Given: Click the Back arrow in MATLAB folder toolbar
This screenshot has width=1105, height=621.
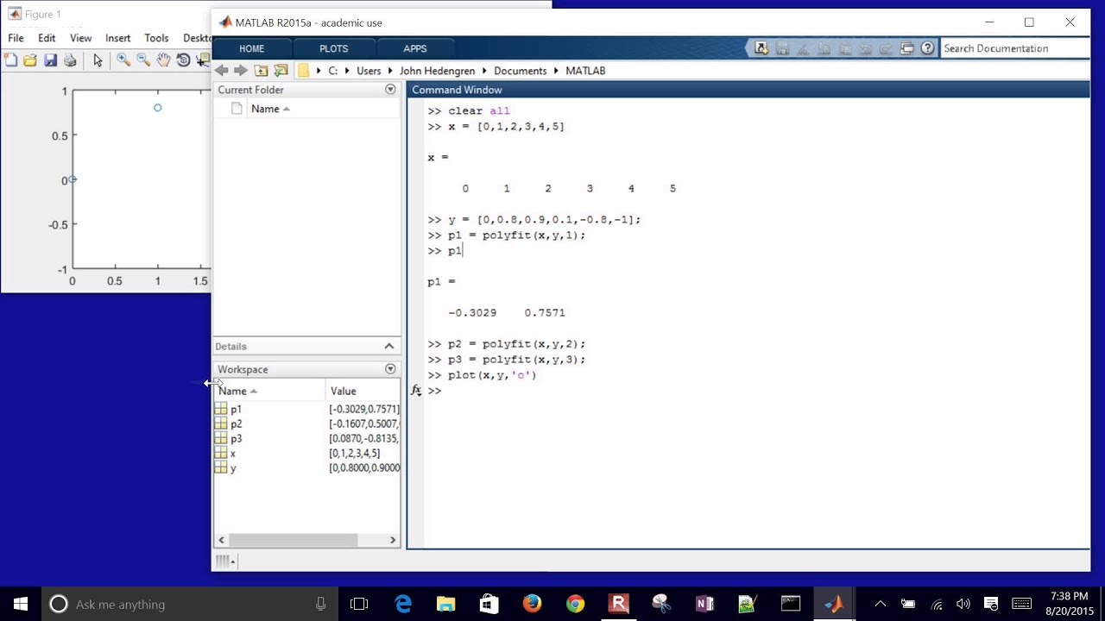Looking at the screenshot, I should click(222, 71).
